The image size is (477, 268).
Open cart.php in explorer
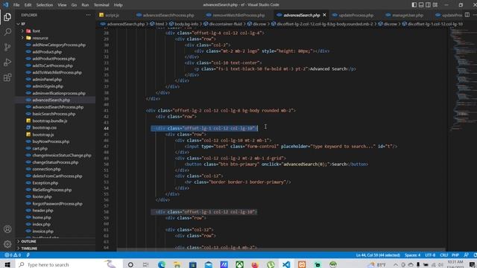click(x=40, y=149)
